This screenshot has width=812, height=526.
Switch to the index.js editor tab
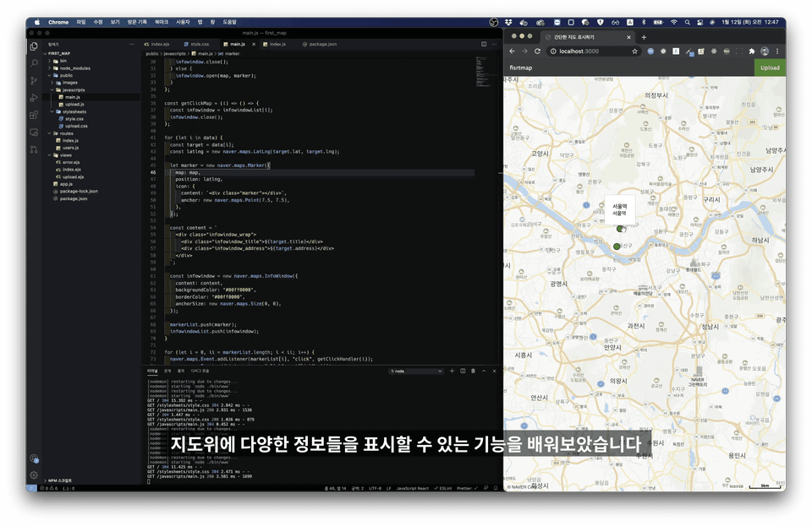click(275, 45)
